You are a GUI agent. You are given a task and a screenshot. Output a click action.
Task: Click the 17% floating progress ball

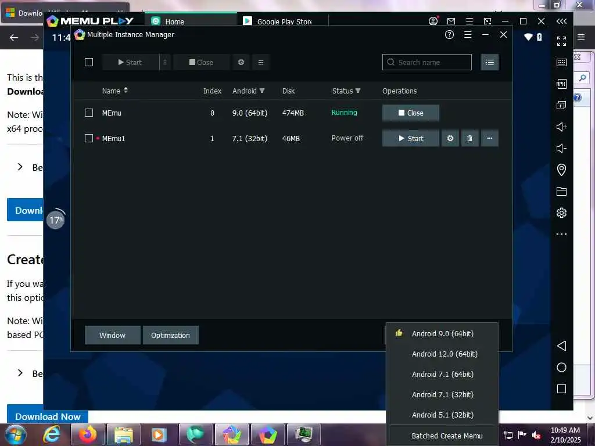tap(55, 220)
